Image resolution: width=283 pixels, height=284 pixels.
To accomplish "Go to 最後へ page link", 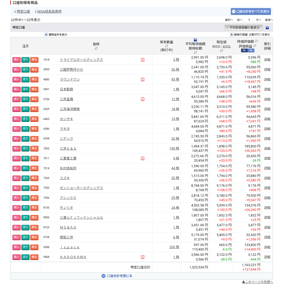I will [269, 20].
